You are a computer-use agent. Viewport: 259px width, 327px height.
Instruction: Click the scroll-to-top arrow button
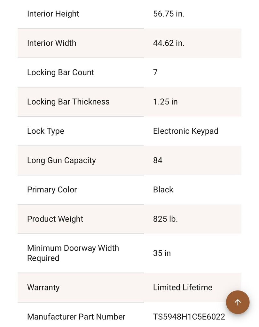coord(238,302)
